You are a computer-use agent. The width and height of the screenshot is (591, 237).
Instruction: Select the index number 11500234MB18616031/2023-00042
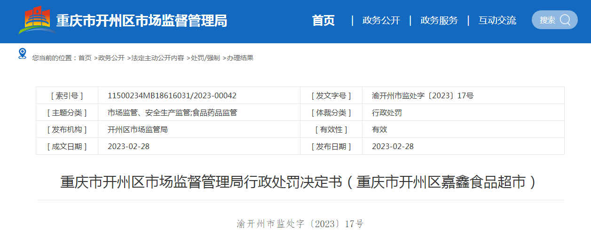[x=172, y=95]
